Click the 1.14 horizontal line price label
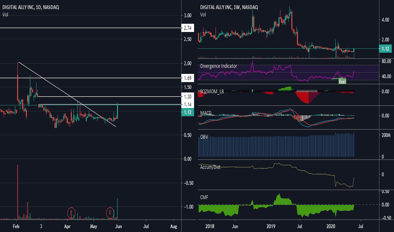Viewport: 394px width, 232px height. (x=187, y=105)
